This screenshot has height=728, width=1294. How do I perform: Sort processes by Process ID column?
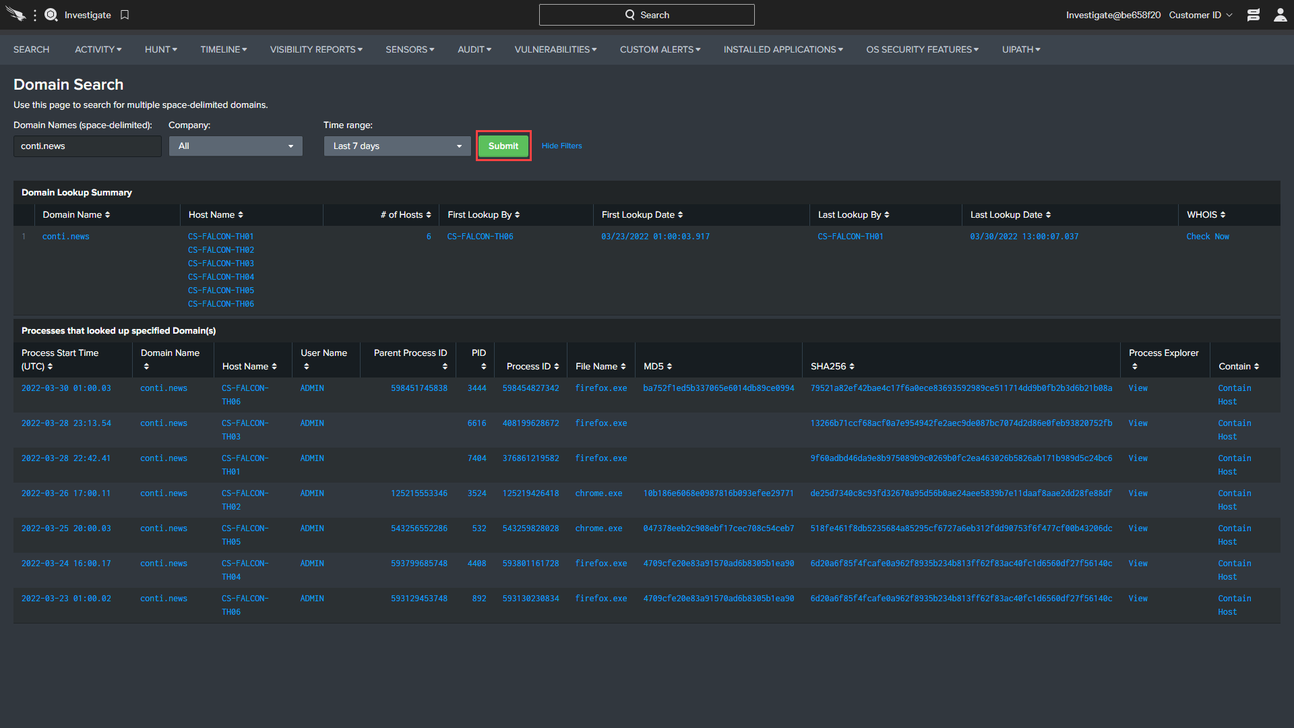point(532,366)
